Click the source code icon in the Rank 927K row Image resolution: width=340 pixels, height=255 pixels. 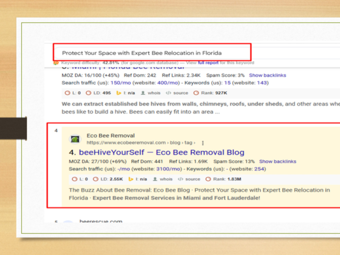pyautogui.click(x=168, y=93)
